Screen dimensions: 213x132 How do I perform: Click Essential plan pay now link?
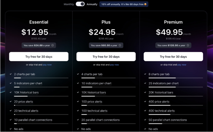[47, 65]
